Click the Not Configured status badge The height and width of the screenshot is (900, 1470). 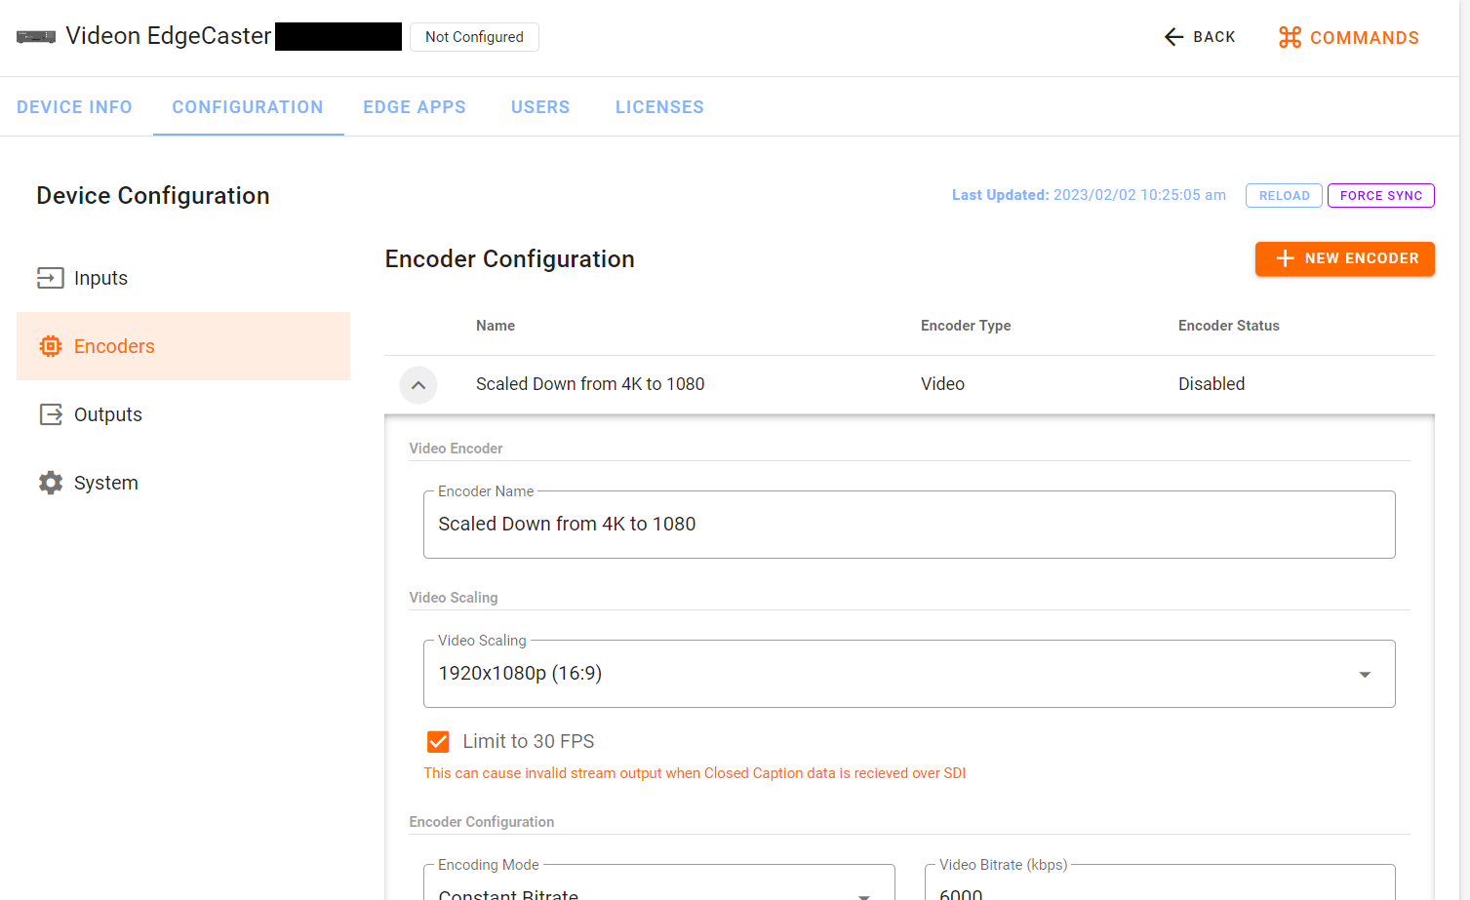(x=474, y=37)
